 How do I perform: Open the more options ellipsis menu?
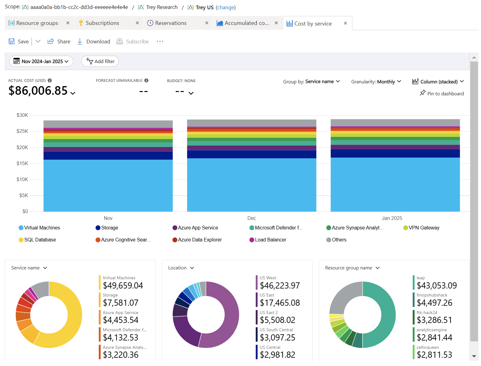click(160, 42)
